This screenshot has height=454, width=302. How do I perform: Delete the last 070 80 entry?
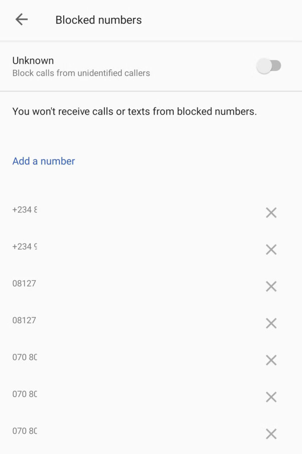[271, 434]
